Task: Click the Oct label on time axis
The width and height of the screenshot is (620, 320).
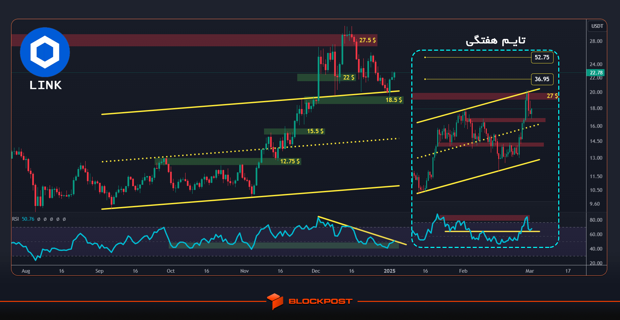Action: pos(171,271)
